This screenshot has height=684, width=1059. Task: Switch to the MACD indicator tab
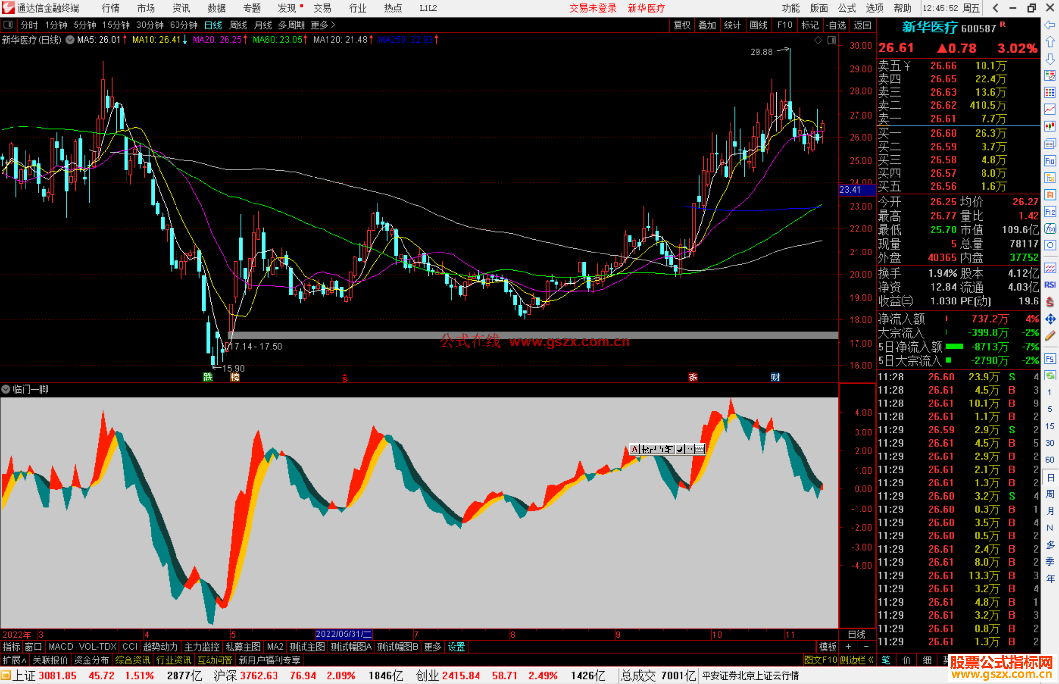click(x=61, y=647)
